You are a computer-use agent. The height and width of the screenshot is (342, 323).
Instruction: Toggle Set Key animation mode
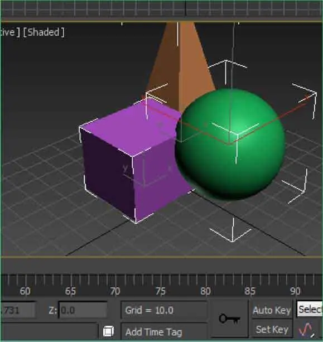pyautogui.click(x=272, y=329)
